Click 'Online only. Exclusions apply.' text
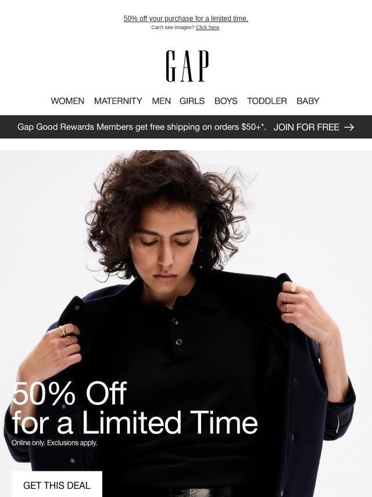 tap(54, 442)
